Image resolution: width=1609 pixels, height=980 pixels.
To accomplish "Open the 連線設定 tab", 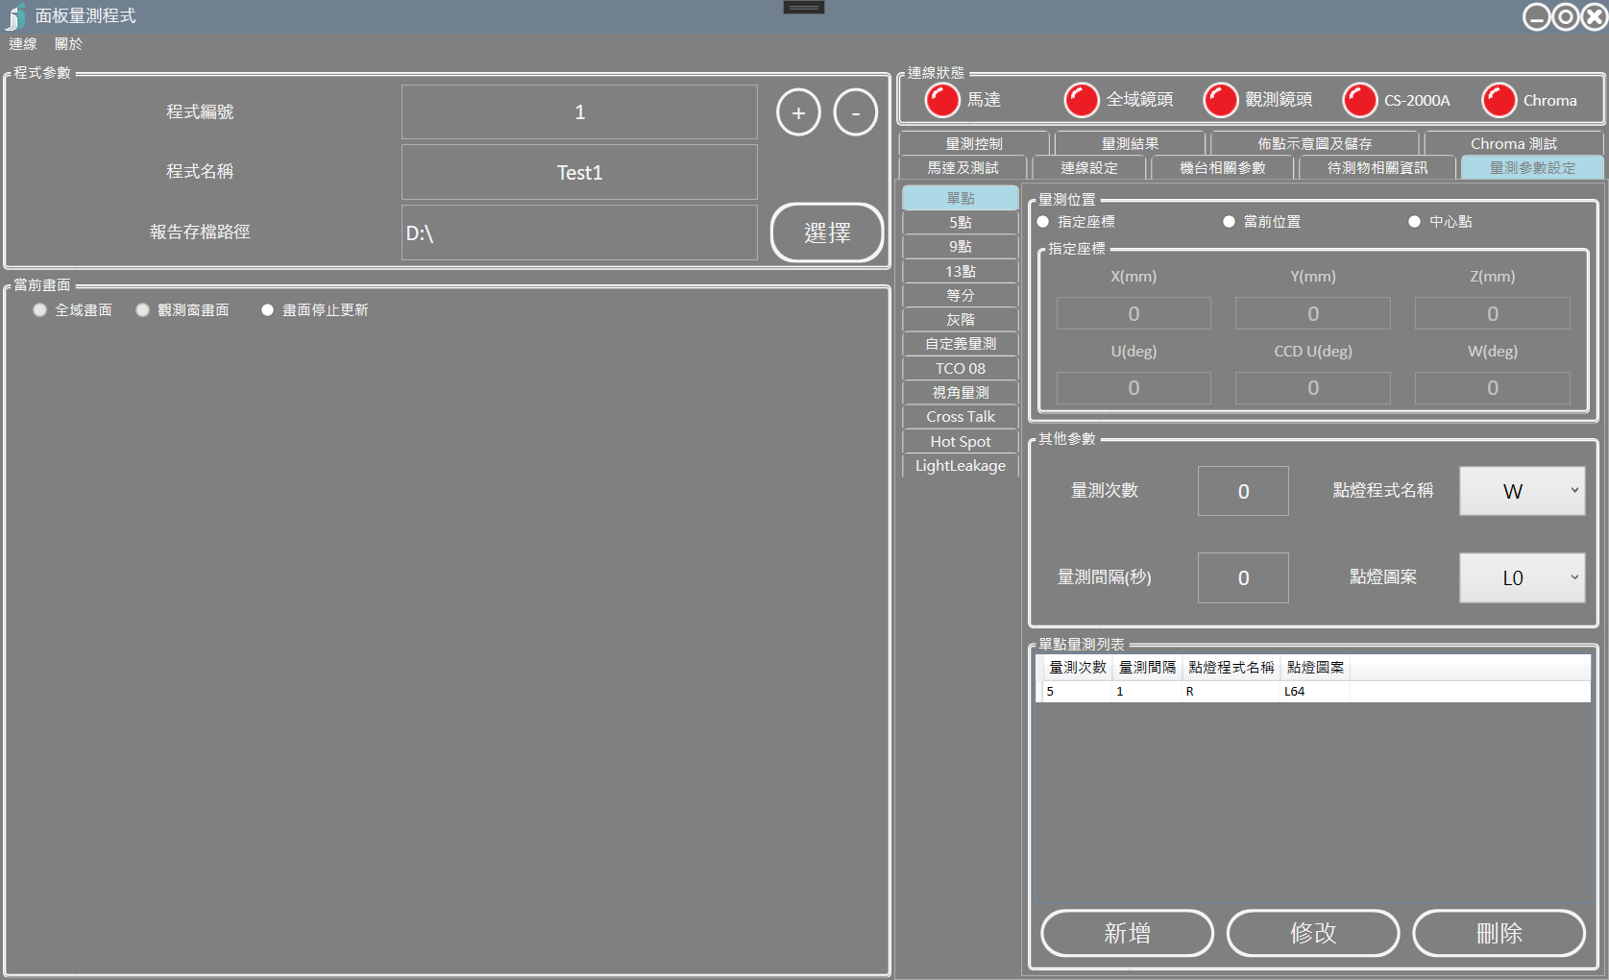I will tap(1089, 167).
